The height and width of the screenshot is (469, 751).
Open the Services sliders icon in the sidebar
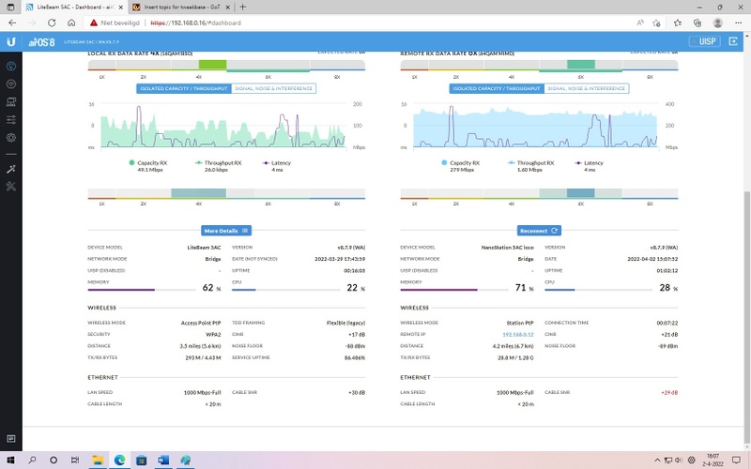[x=11, y=120]
